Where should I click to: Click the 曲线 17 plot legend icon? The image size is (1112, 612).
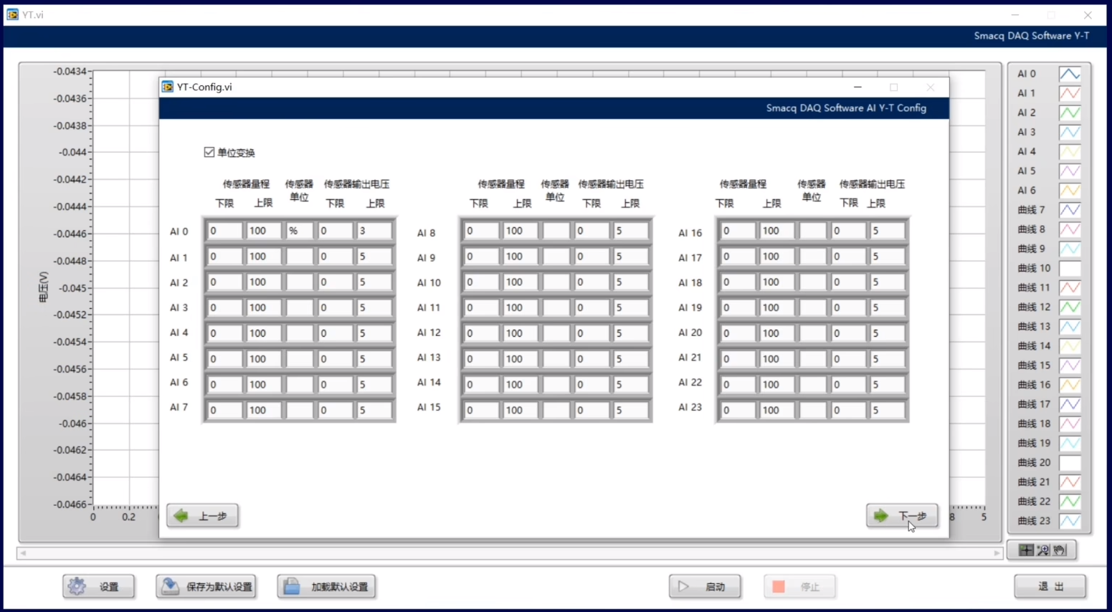point(1070,404)
